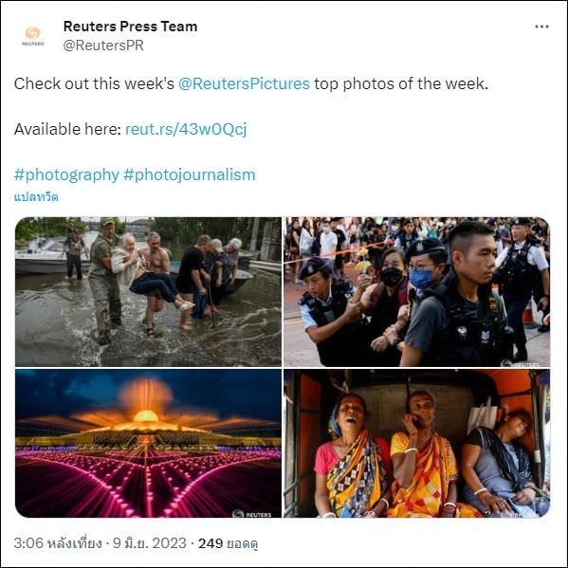Click the date 9 มิ.ย. 2023

pos(150,543)
